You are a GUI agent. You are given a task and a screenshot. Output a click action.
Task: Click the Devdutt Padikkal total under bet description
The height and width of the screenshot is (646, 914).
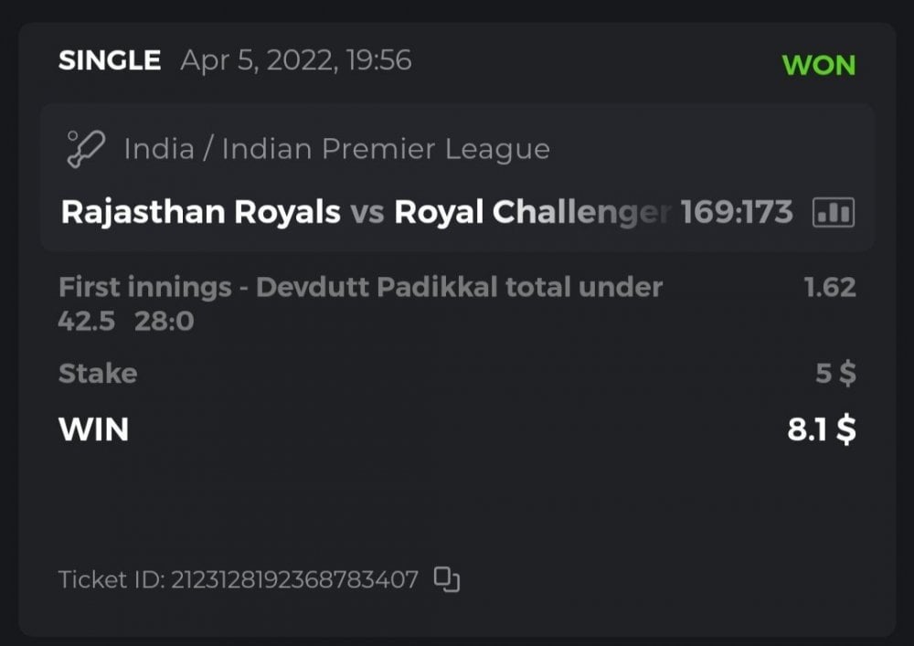(360, 288)
